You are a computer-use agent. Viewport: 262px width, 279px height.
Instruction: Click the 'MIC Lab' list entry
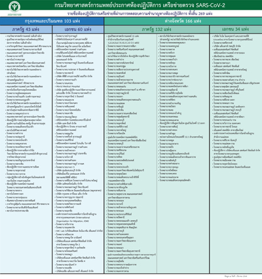click(79, 231)
